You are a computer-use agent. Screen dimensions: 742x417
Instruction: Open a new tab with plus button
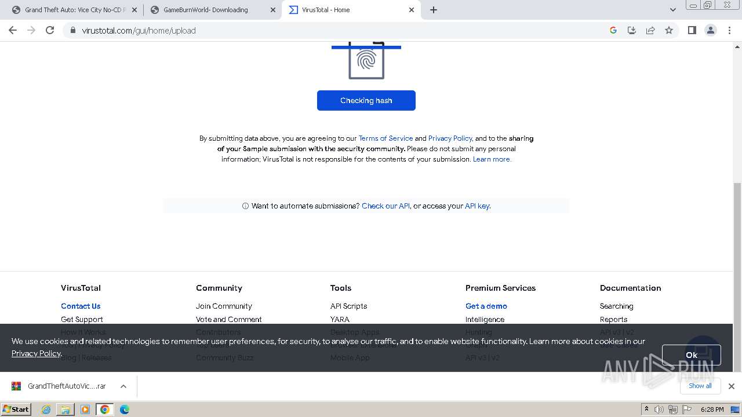coord(434,10)
